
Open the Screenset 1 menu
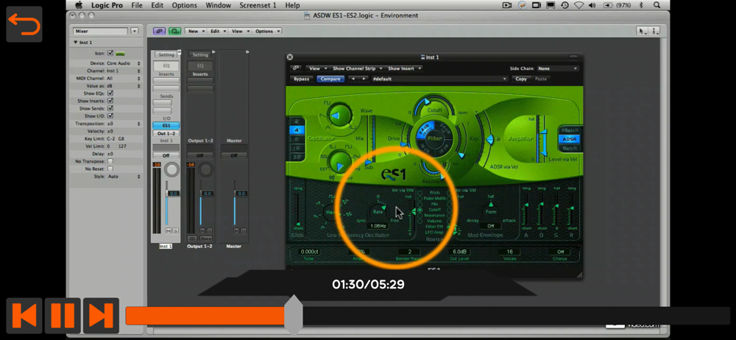pyautogui.click(x=258, y=5)
